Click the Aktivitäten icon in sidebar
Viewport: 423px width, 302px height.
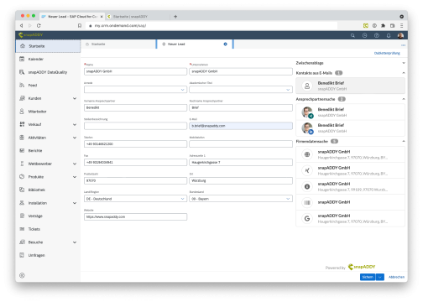[x=22, y=138]
